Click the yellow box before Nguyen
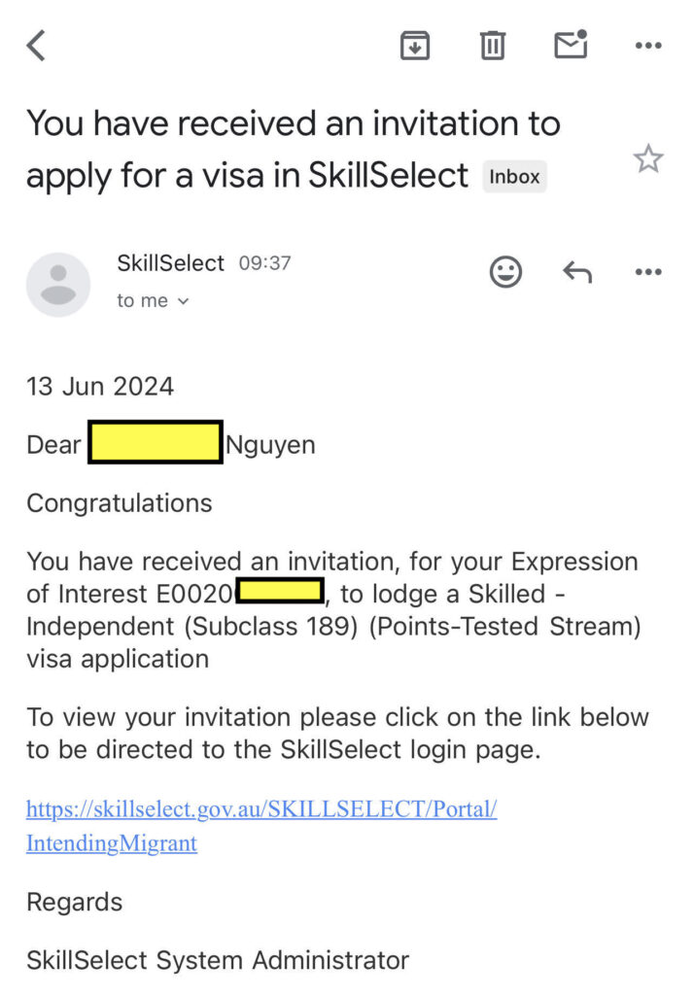 click(156, 443)
